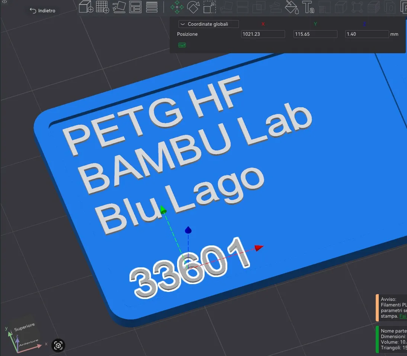
Task: Open the Mesh boolean tool
Action: [x=259, y=7]
